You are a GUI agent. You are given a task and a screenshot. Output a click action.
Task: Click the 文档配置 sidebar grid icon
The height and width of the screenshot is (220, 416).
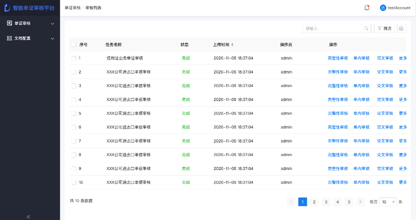(x=10, y=38)
